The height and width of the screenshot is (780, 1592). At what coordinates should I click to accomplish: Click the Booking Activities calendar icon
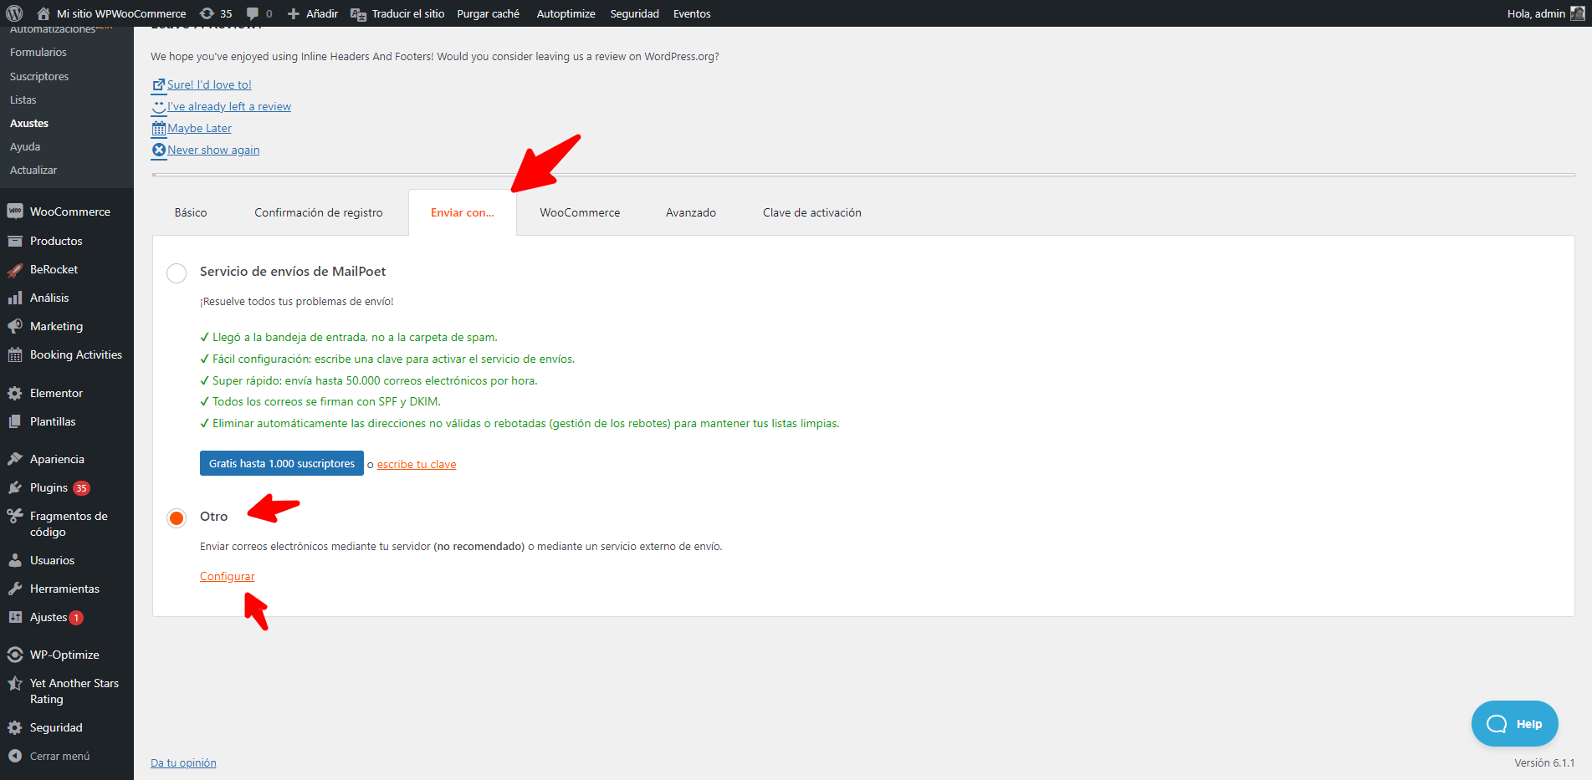point(15,354)
